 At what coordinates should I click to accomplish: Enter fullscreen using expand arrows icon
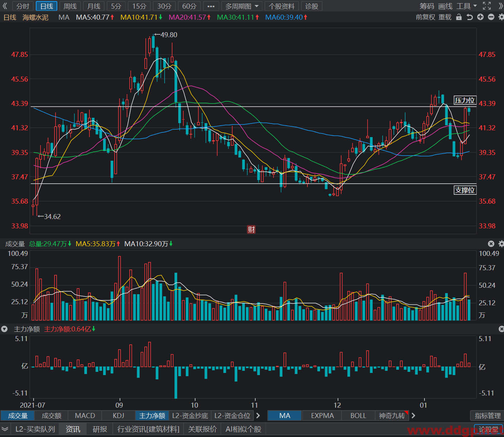click(x=487, y=6)
